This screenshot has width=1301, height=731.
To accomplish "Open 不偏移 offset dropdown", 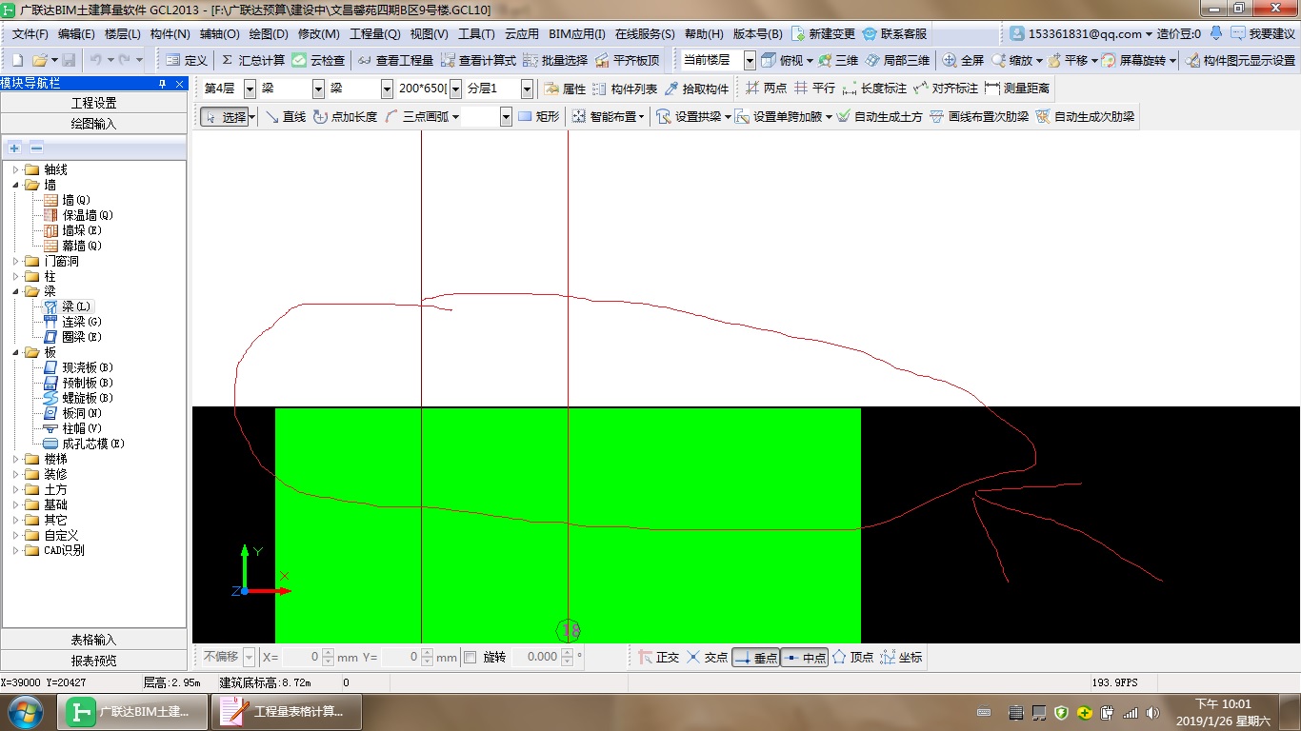I will tap(250, 657).
